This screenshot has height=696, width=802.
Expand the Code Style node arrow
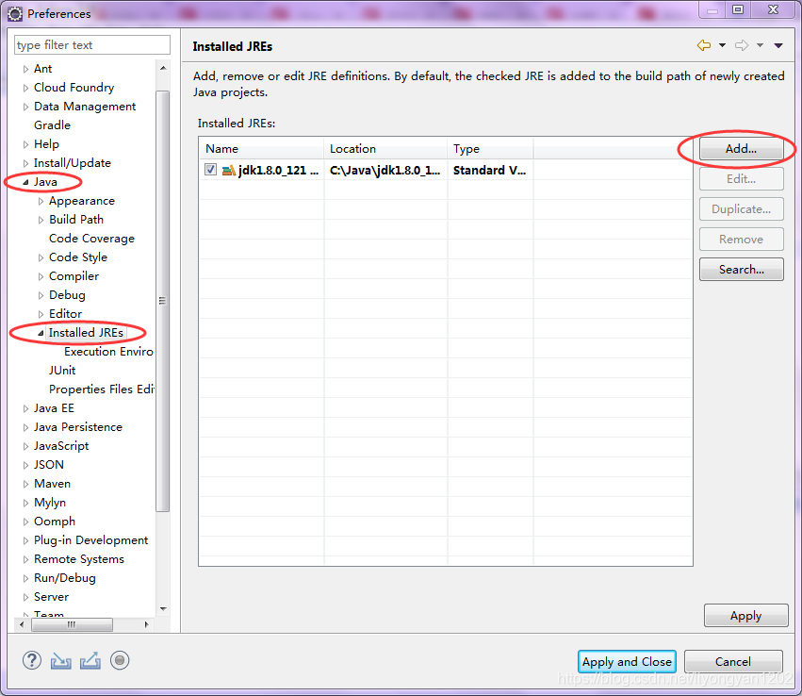point(41,257)
